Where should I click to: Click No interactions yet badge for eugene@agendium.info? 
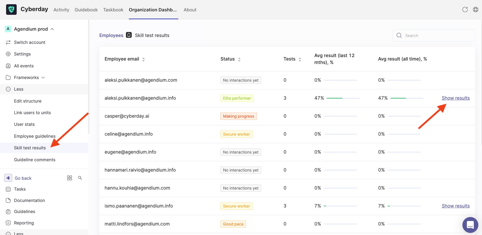pos(241,152)
